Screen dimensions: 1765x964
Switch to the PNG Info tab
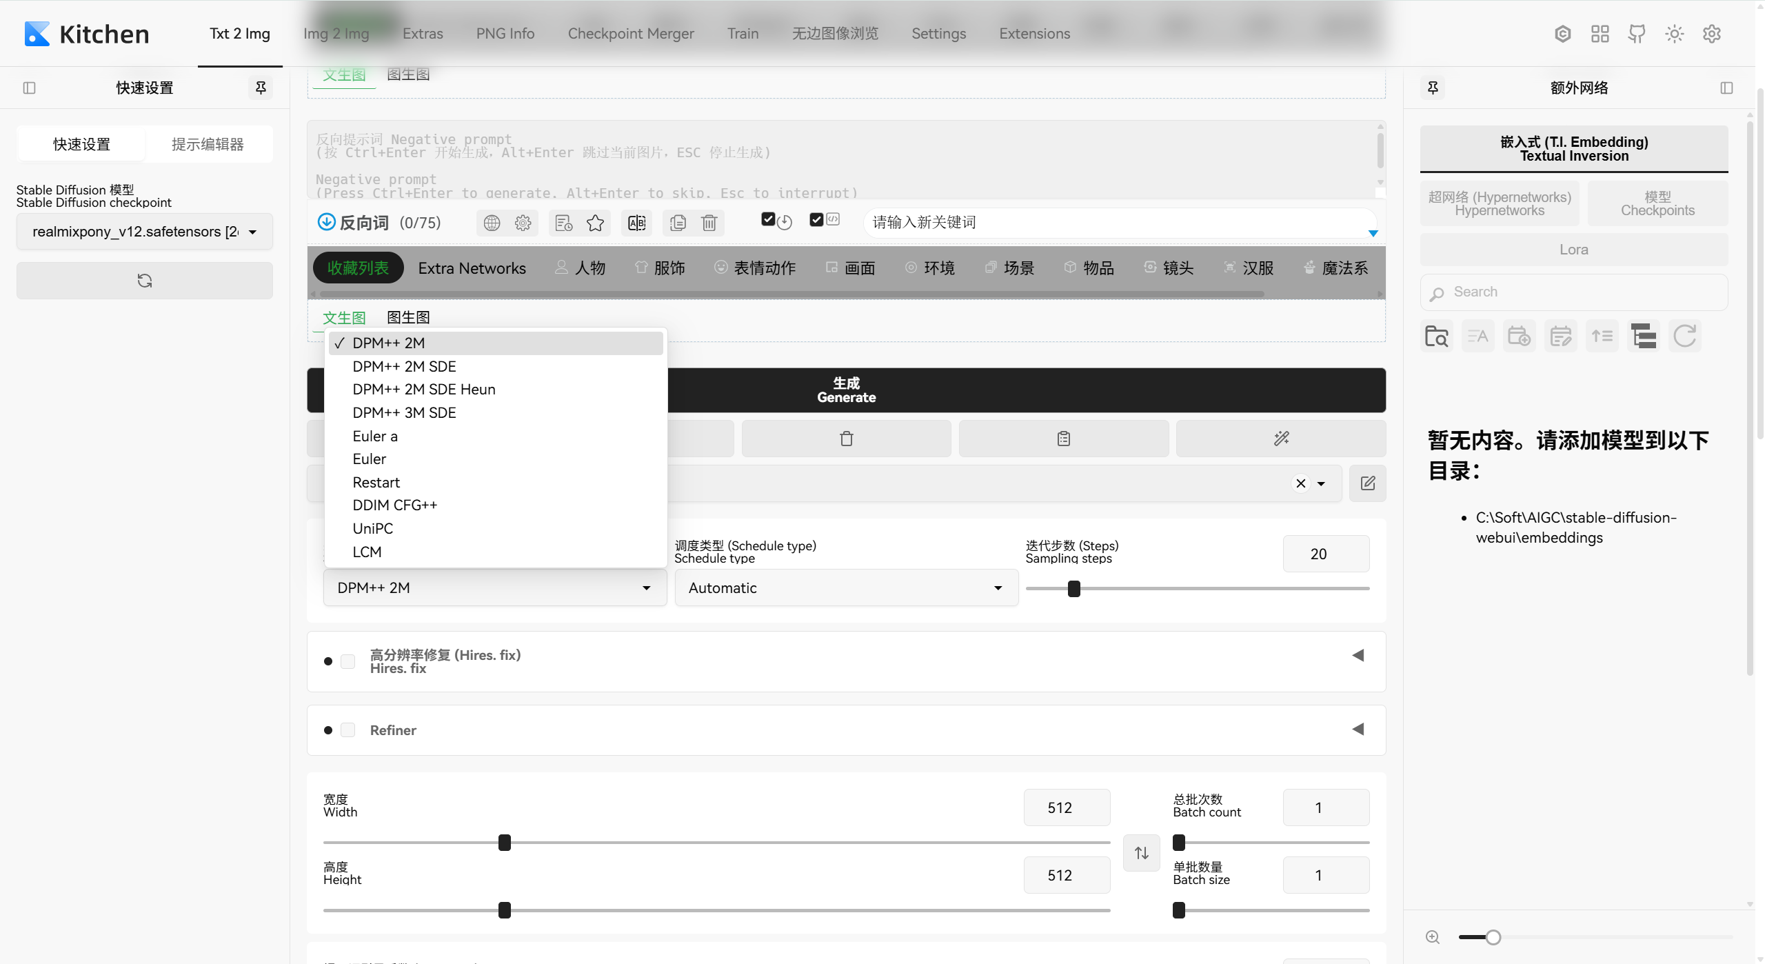pos(505,34)
